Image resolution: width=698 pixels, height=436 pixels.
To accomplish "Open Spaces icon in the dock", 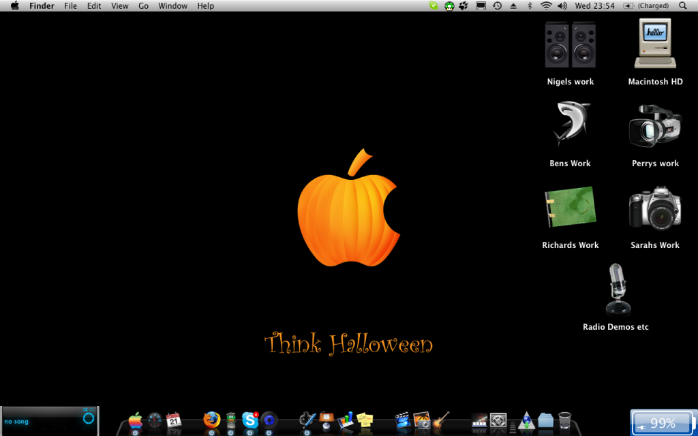I will coord(479,420).
